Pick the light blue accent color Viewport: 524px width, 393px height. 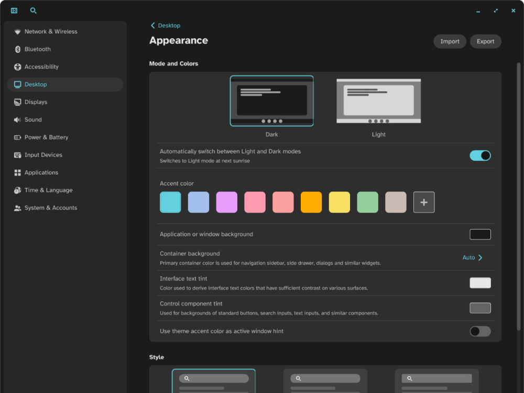pos(199,202)
